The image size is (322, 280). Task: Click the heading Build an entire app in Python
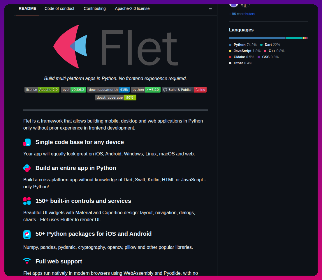pos(76,168)
